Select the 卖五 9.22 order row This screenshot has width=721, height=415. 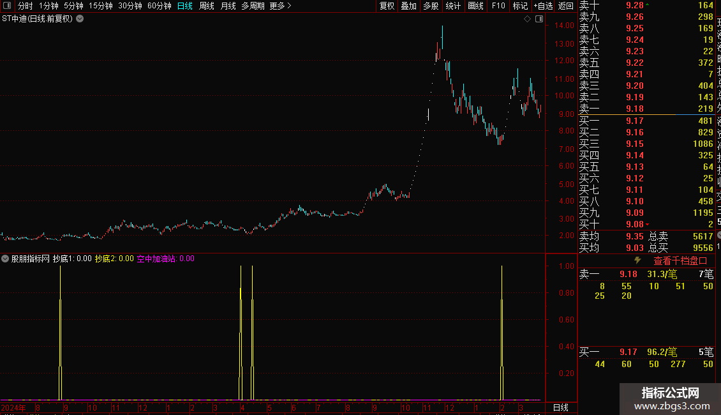(646, 63)
